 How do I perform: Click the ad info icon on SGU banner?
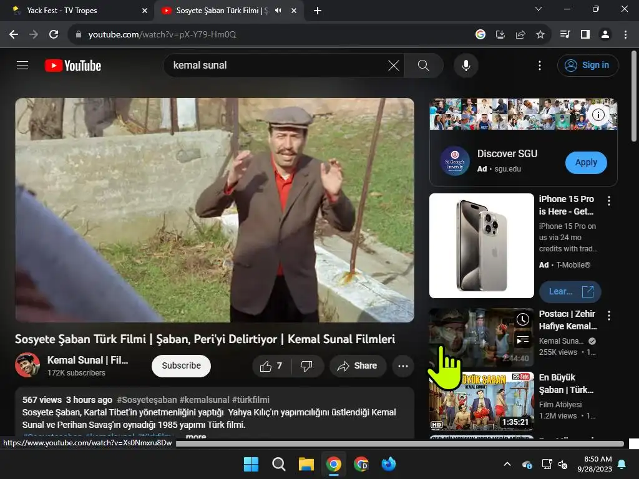(598, 115)
